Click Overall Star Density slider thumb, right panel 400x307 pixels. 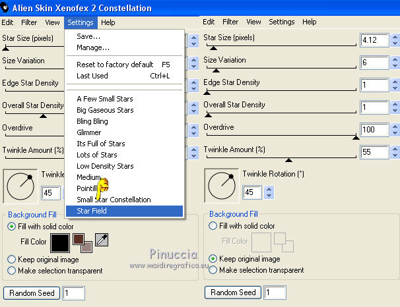208,115
